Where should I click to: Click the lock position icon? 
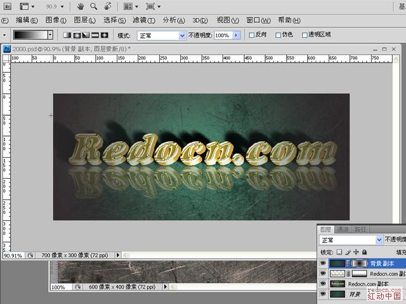click(x=355, y=251)
